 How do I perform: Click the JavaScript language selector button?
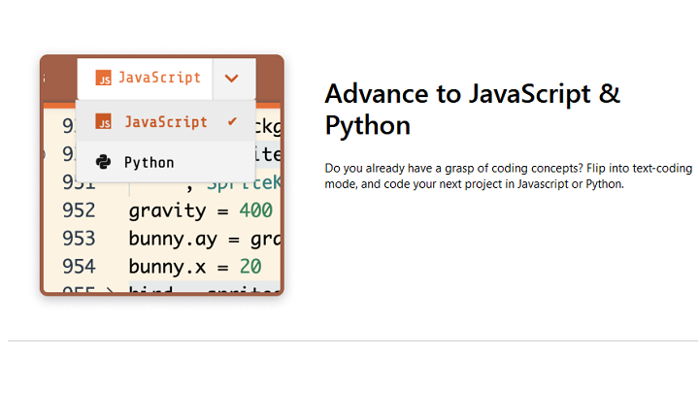145,79
